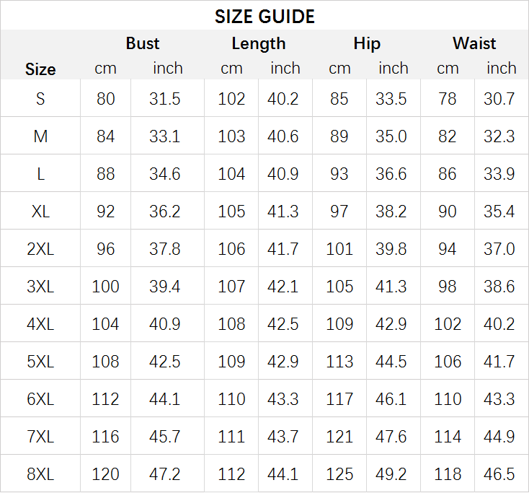
Task: Click the Size header label
Action: click(x=40, y=69)
